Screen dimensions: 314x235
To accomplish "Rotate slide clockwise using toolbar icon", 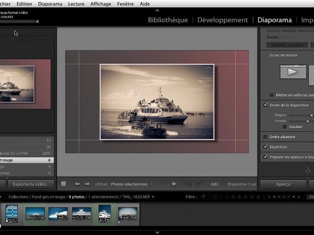I will 199,184.
